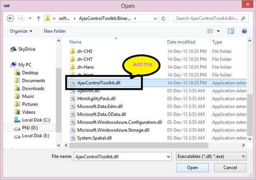Viewport: 256px width, 180px height.
Task: Select the zh-CHS folder
Action: tap(85, 51)
